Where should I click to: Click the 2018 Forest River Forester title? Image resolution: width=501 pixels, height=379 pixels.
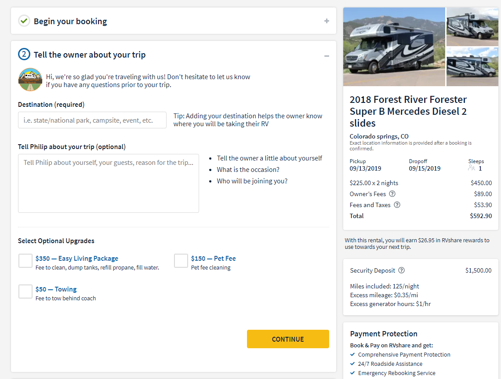coord(408,111)
